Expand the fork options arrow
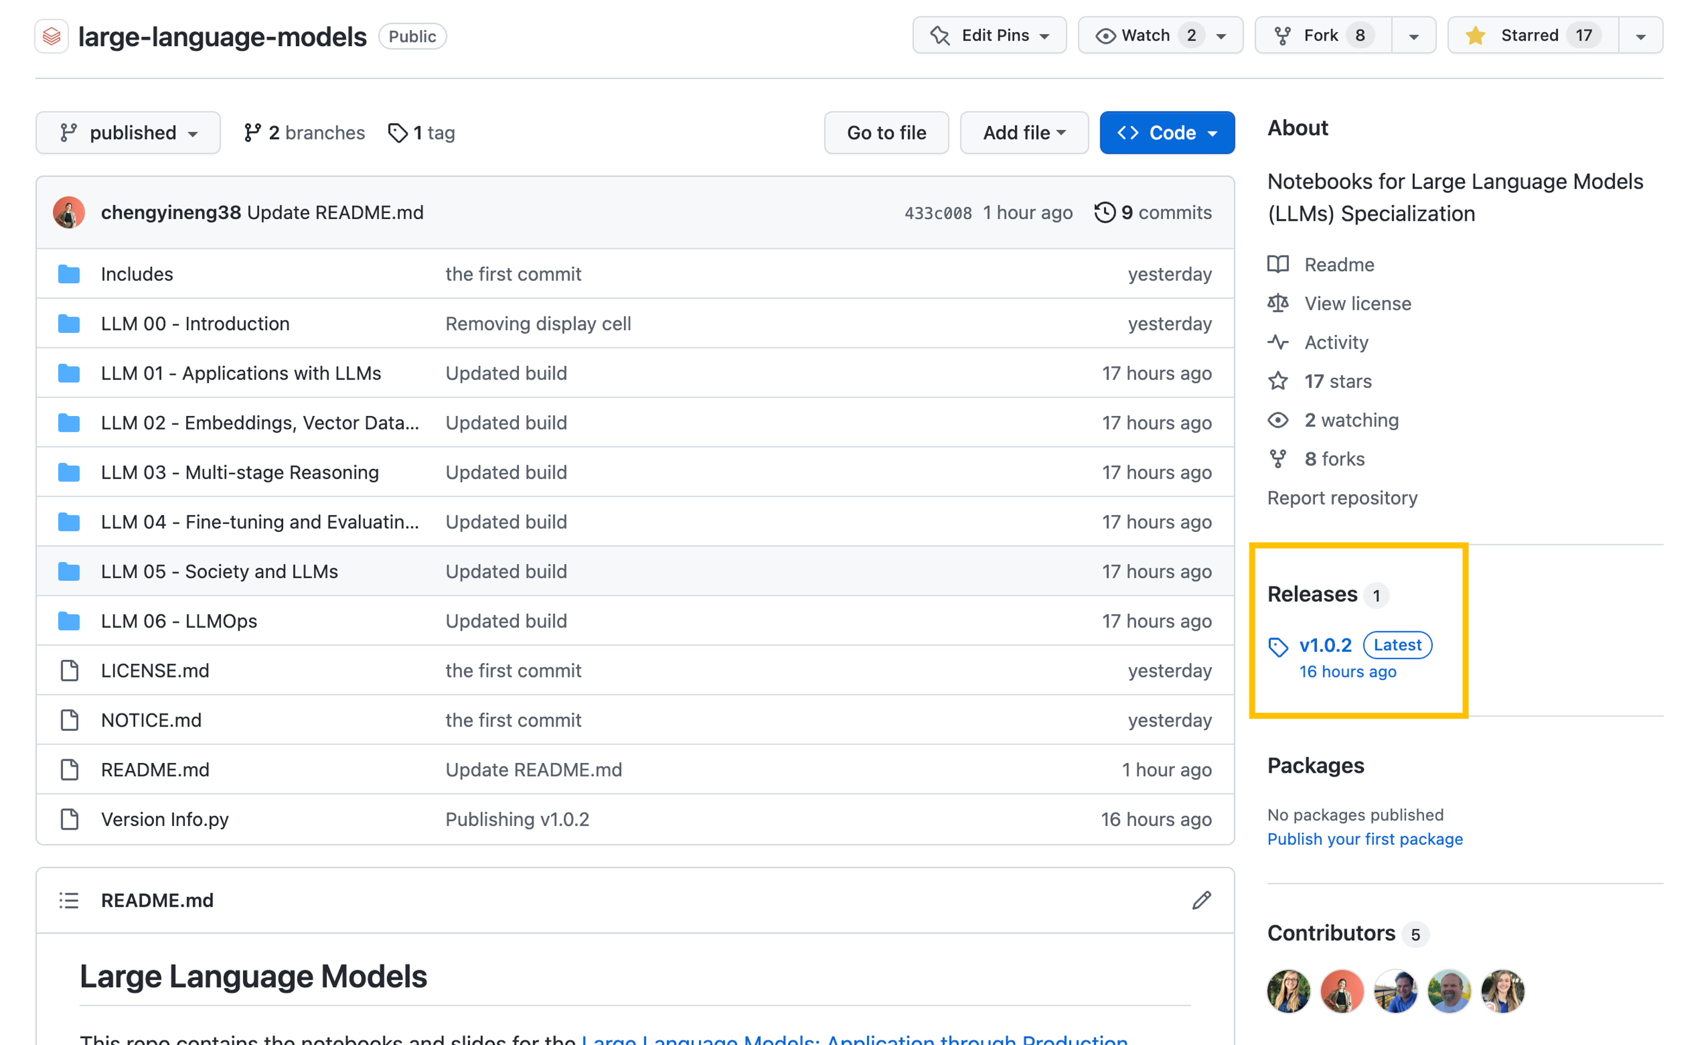 (x=1413, y=35)
